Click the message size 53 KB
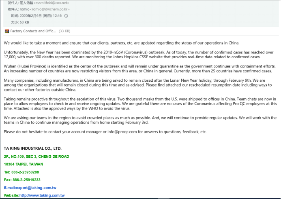The height and width of the screenshot is (199, 281). coord(24,22)
